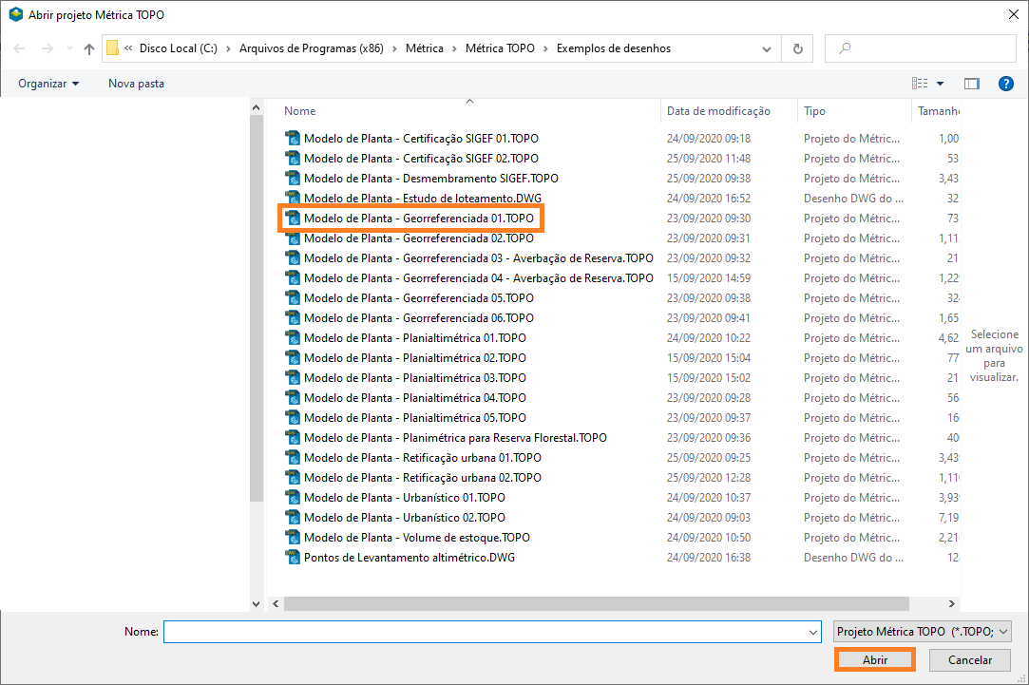The height and width of the screenshot is (685, 1029).
Task: Open the file type filter combo box
Action: click(922, 632)
